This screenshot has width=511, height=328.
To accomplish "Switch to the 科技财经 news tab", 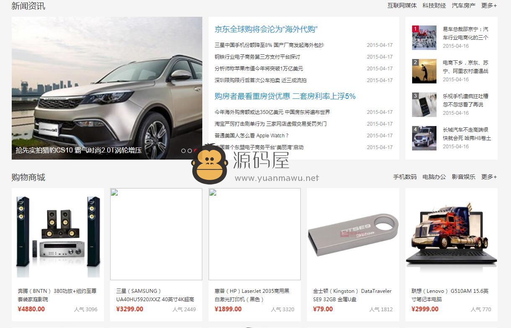I will 434,5.
